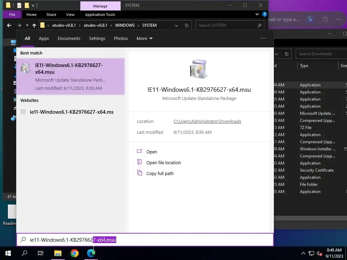Open View ribbon tab in SYSTEM window
This screenshot has width=347, height=260.
(70, 15)
